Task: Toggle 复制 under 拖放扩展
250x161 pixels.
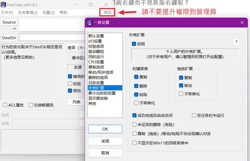Action: coord(181,78)
